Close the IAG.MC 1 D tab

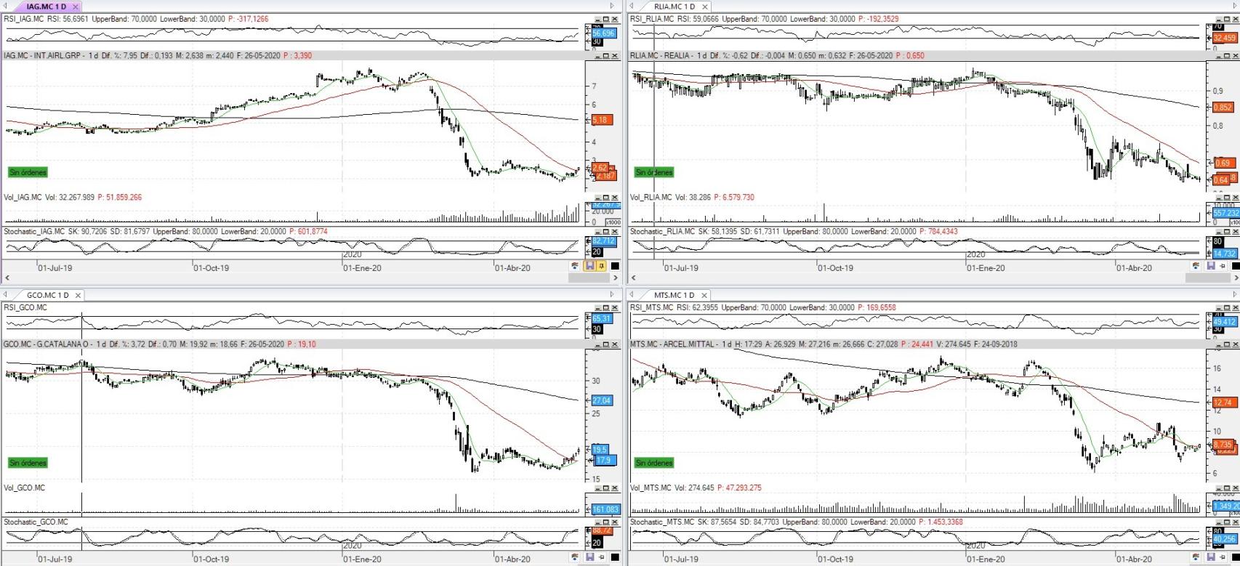[x=76, y=7]
